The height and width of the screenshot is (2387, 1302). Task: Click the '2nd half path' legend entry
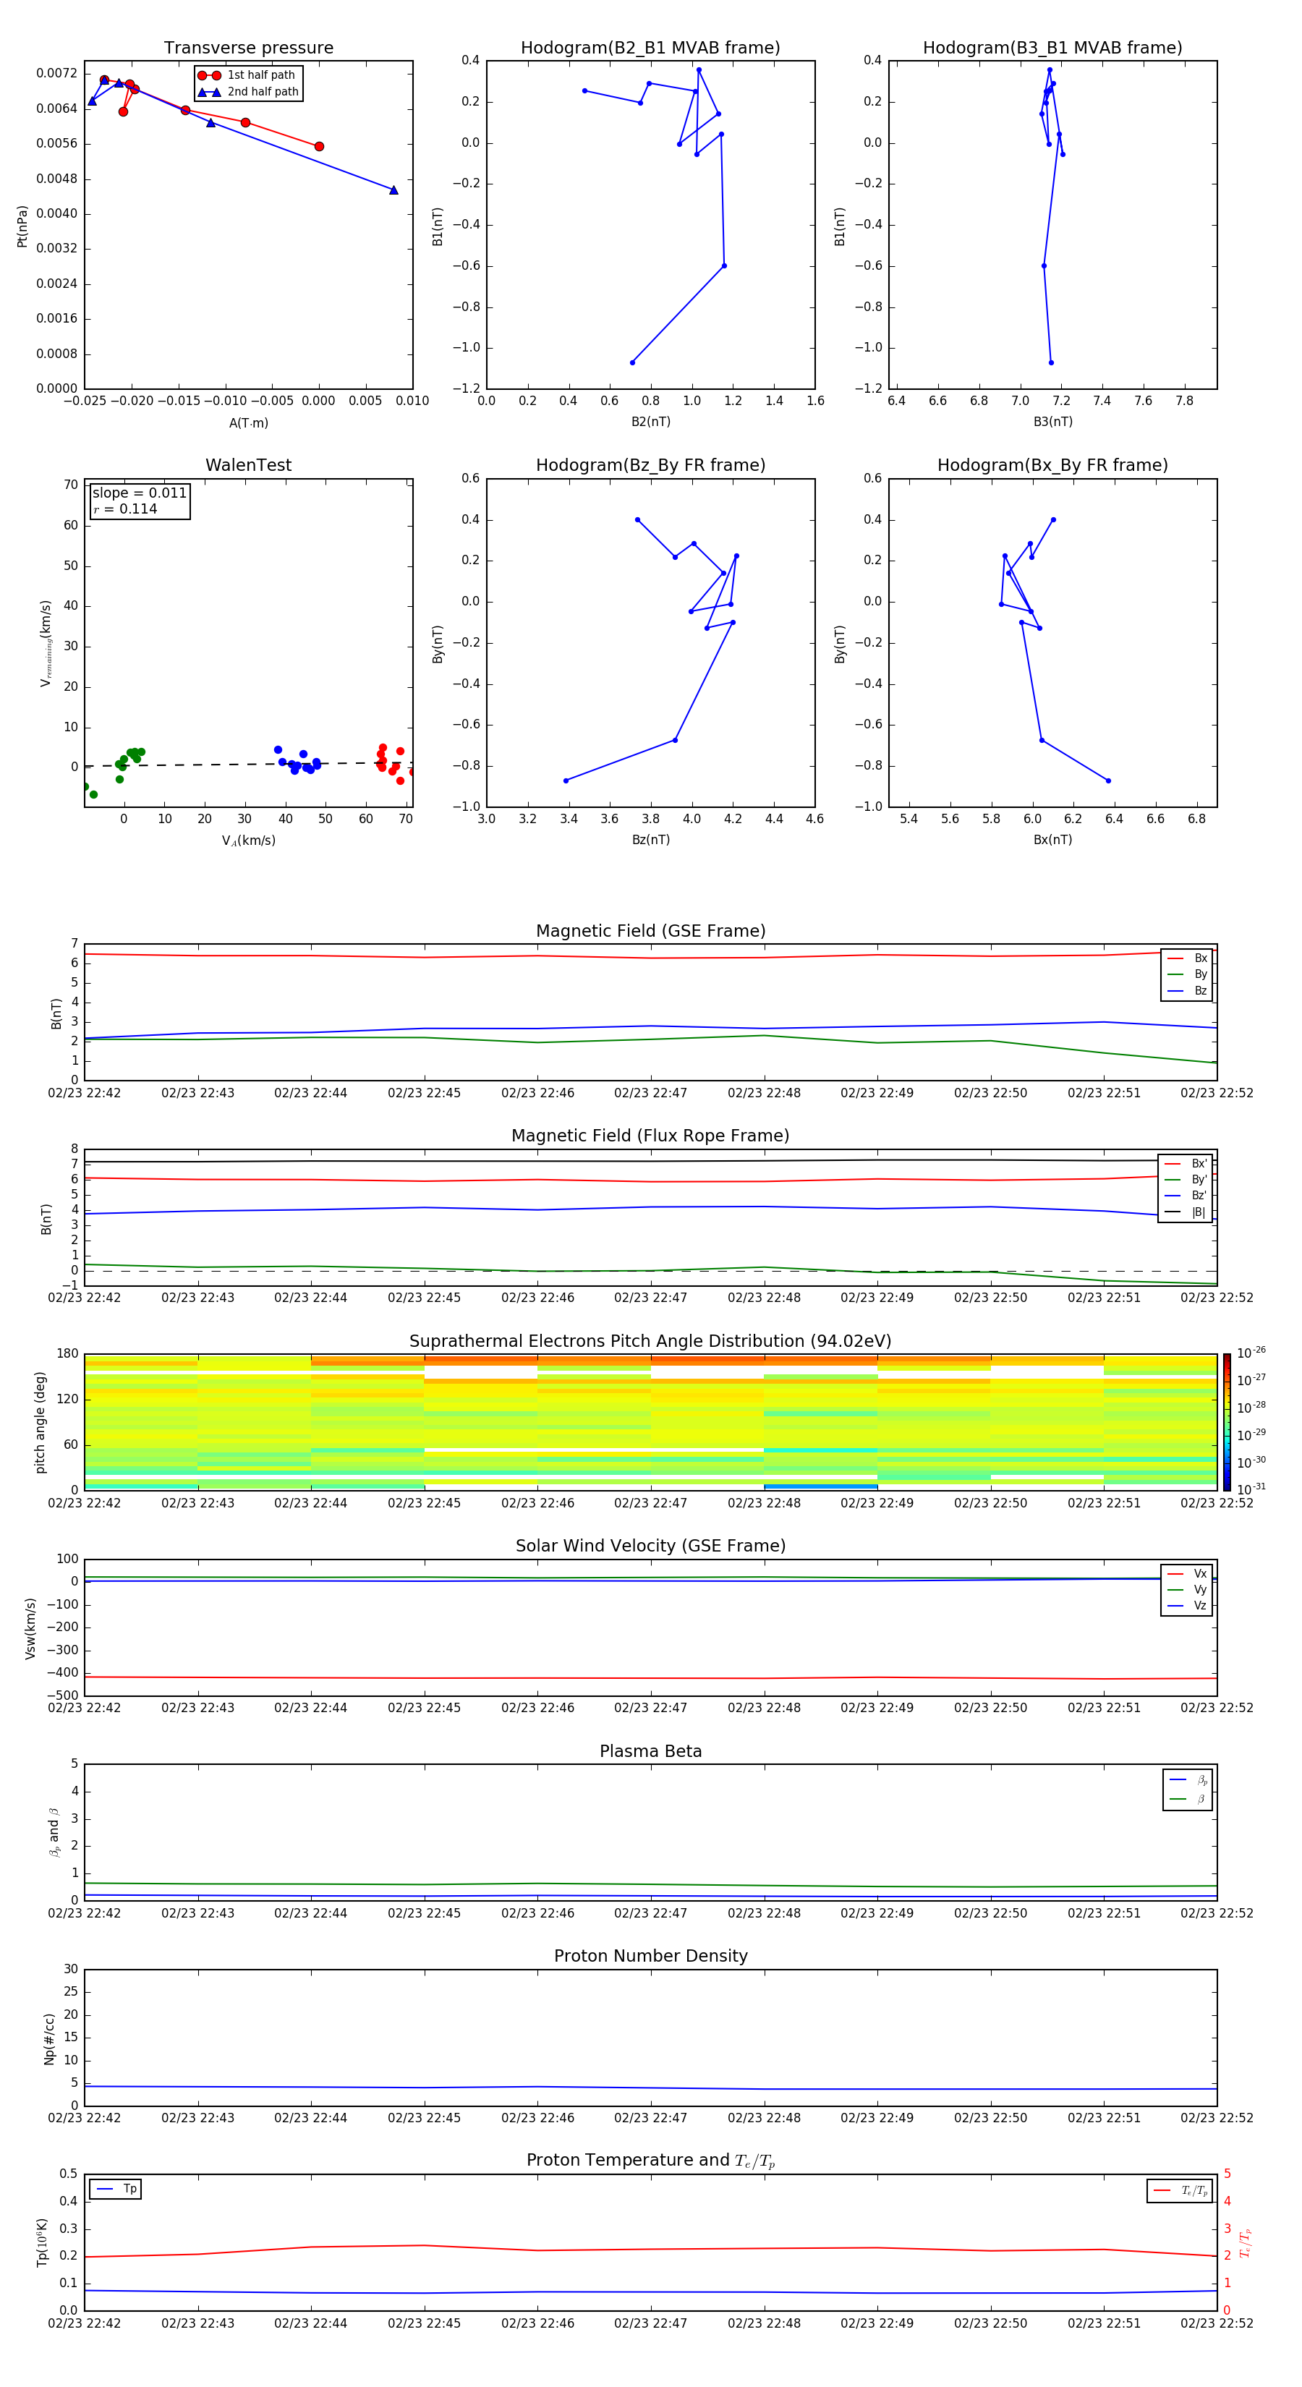click(248, 92)
